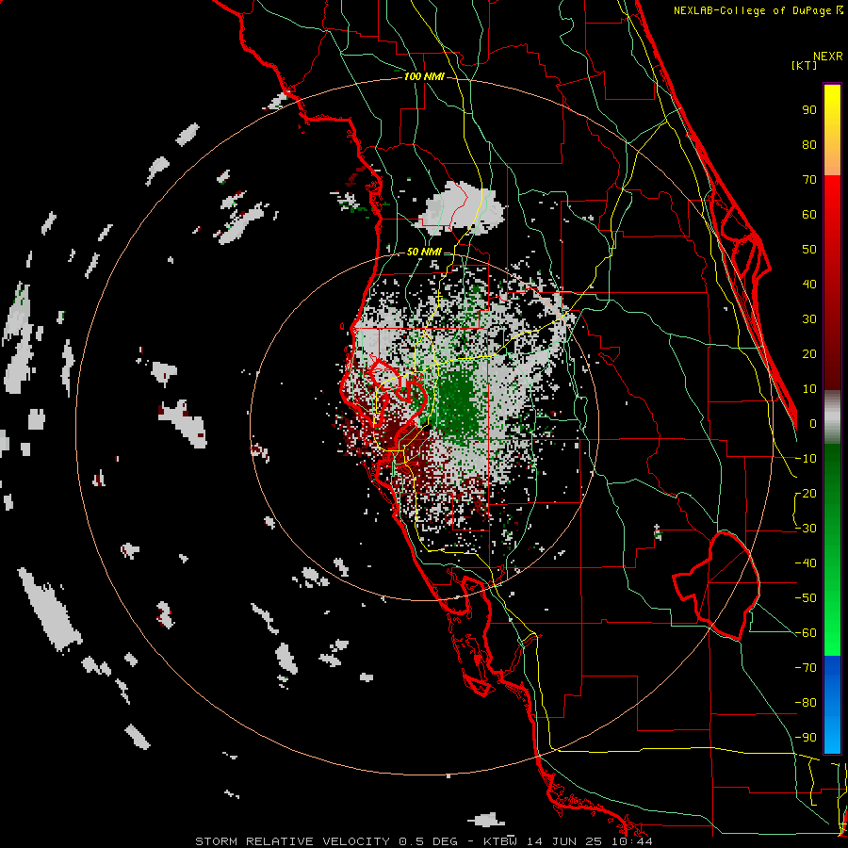
Task: Click the KTBW radar site identifier
Action: (500, 841)
